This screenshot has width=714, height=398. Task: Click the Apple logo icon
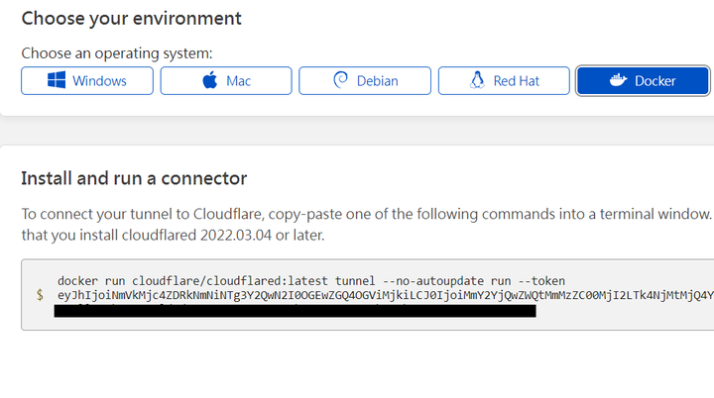[210, 80]
